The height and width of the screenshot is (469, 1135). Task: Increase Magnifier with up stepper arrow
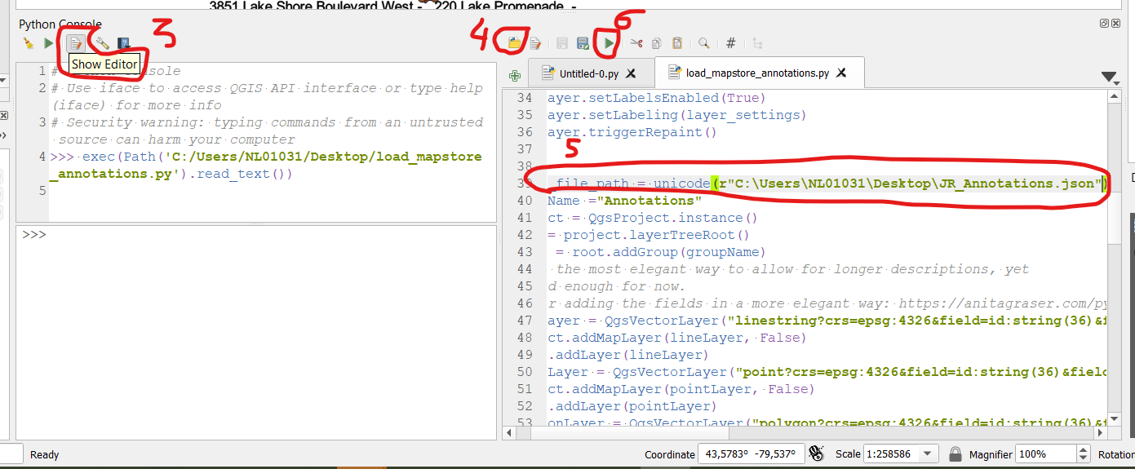pyautogui.click(x=1083, y=449)
